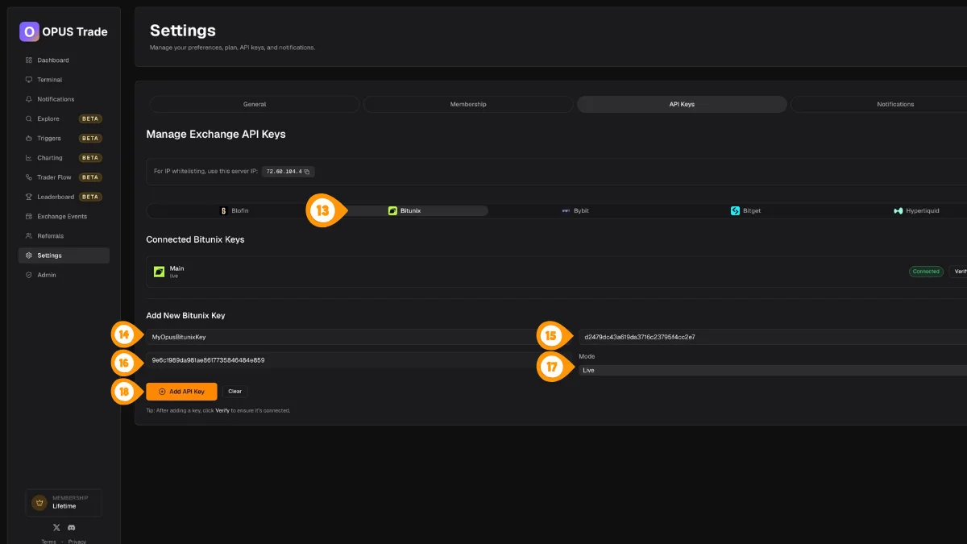Open Leaderboard via the trophy icon
This screenshot has width=967, height=544.
pyautogui.click(x=29, y=197)
